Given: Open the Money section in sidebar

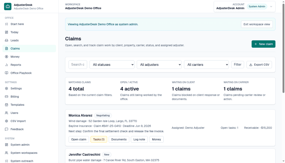Looking at the screenshot, I should 29,57.
